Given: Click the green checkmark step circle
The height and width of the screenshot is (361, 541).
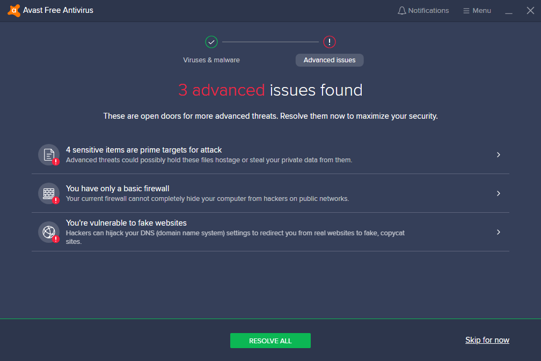Looking at the screenshot, I should click(211, 42).
